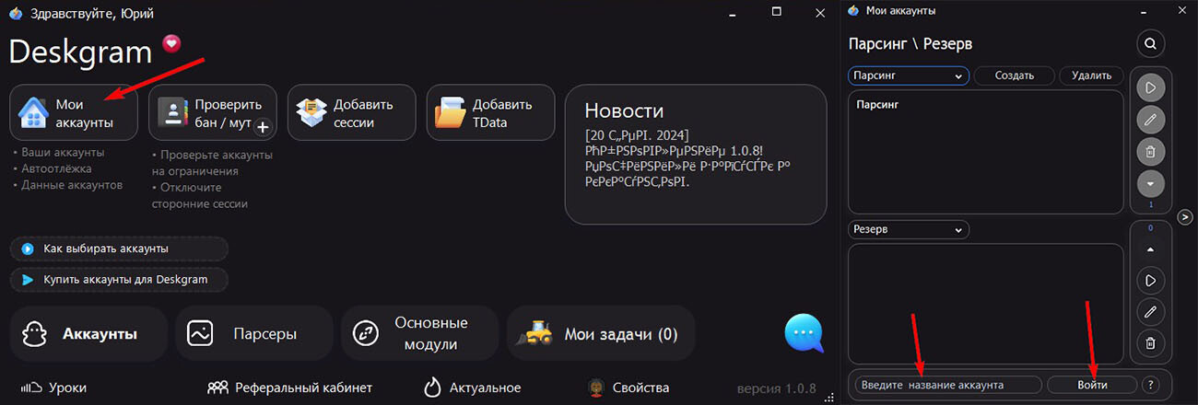Open the Мои аккаунты tile

pos(74,113)
